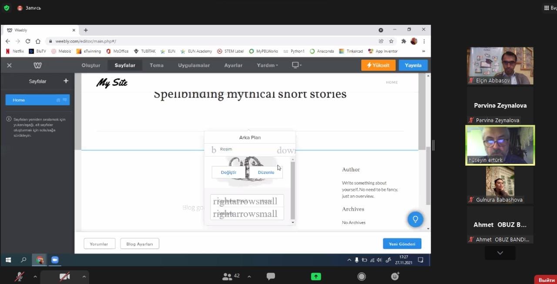Switch to the Tema tab

(x=157, y=65)
